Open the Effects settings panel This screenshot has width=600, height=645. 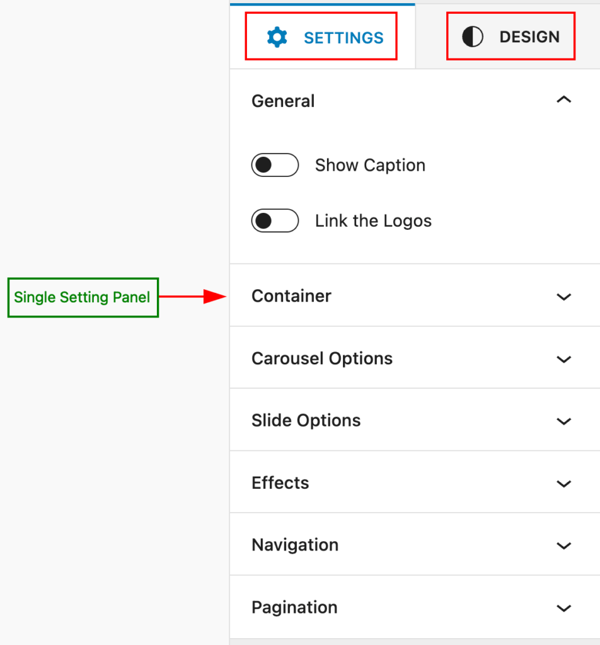[x=564, y=483]
